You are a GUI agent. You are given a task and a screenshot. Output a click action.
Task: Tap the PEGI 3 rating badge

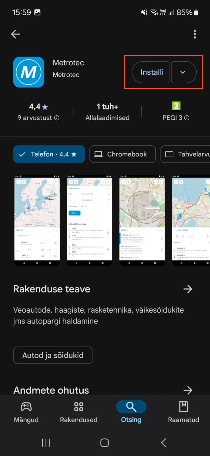coord(176,106)
